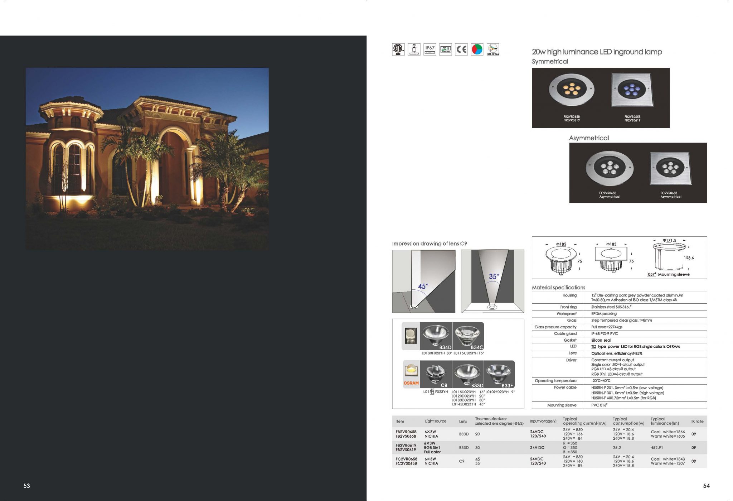Viewport: 733px width, 501px height.
Task: Click the C9 lens image
Action: coord(436,375)
